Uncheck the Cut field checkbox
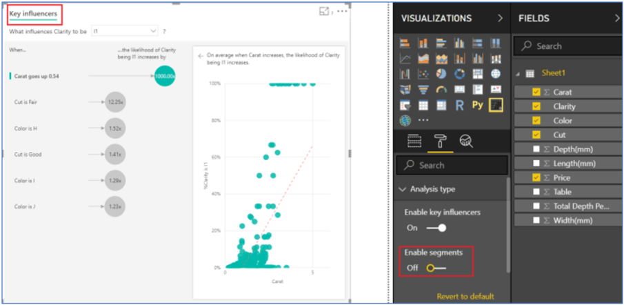The height and width of the screenshot is (305, 624). coord(536,135)
